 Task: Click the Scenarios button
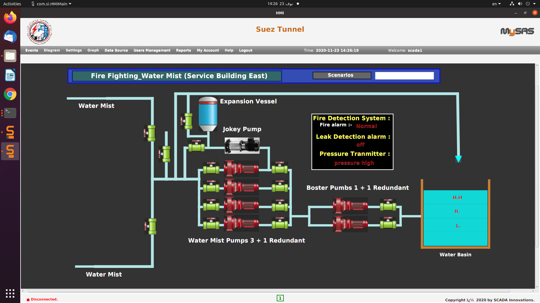[x=342, y=75]
